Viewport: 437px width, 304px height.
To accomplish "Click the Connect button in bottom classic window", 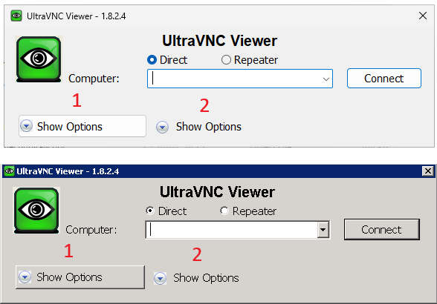I will point(382,229).
